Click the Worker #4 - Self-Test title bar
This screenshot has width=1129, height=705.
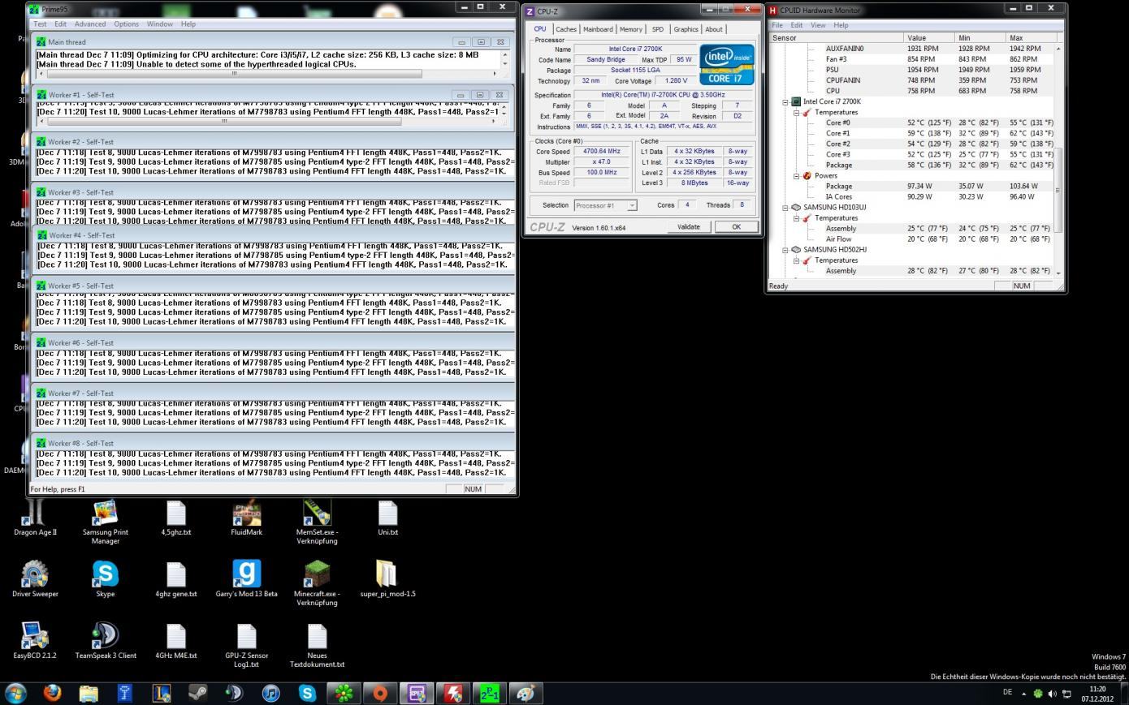274,235
